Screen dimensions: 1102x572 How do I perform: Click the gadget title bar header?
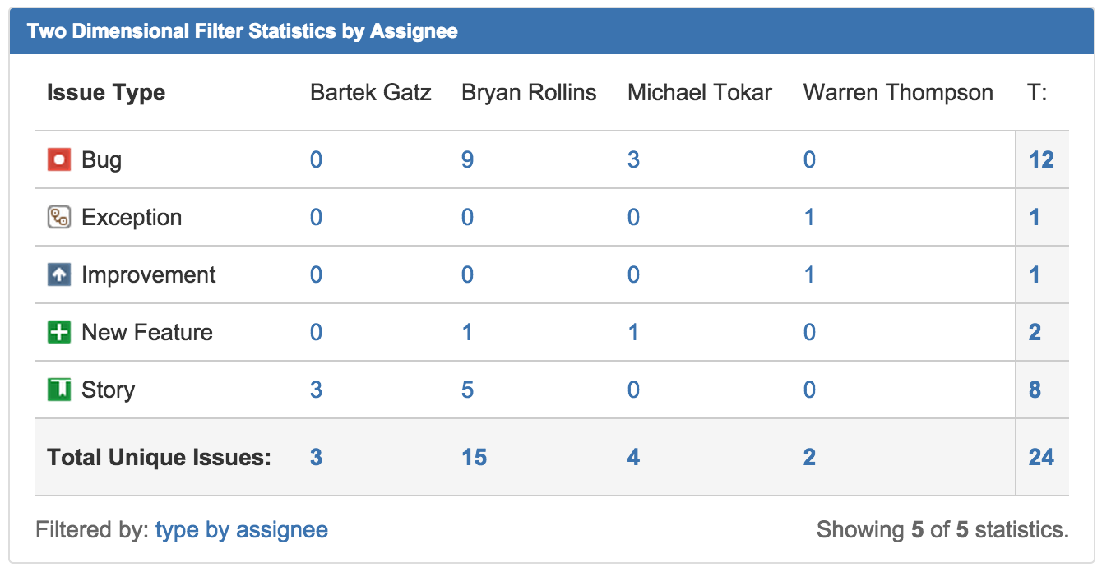point(551,32)
